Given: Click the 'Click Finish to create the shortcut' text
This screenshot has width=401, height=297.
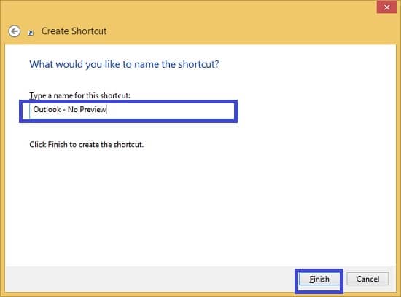Looking at the screenshot, I should tap(86, 145).
